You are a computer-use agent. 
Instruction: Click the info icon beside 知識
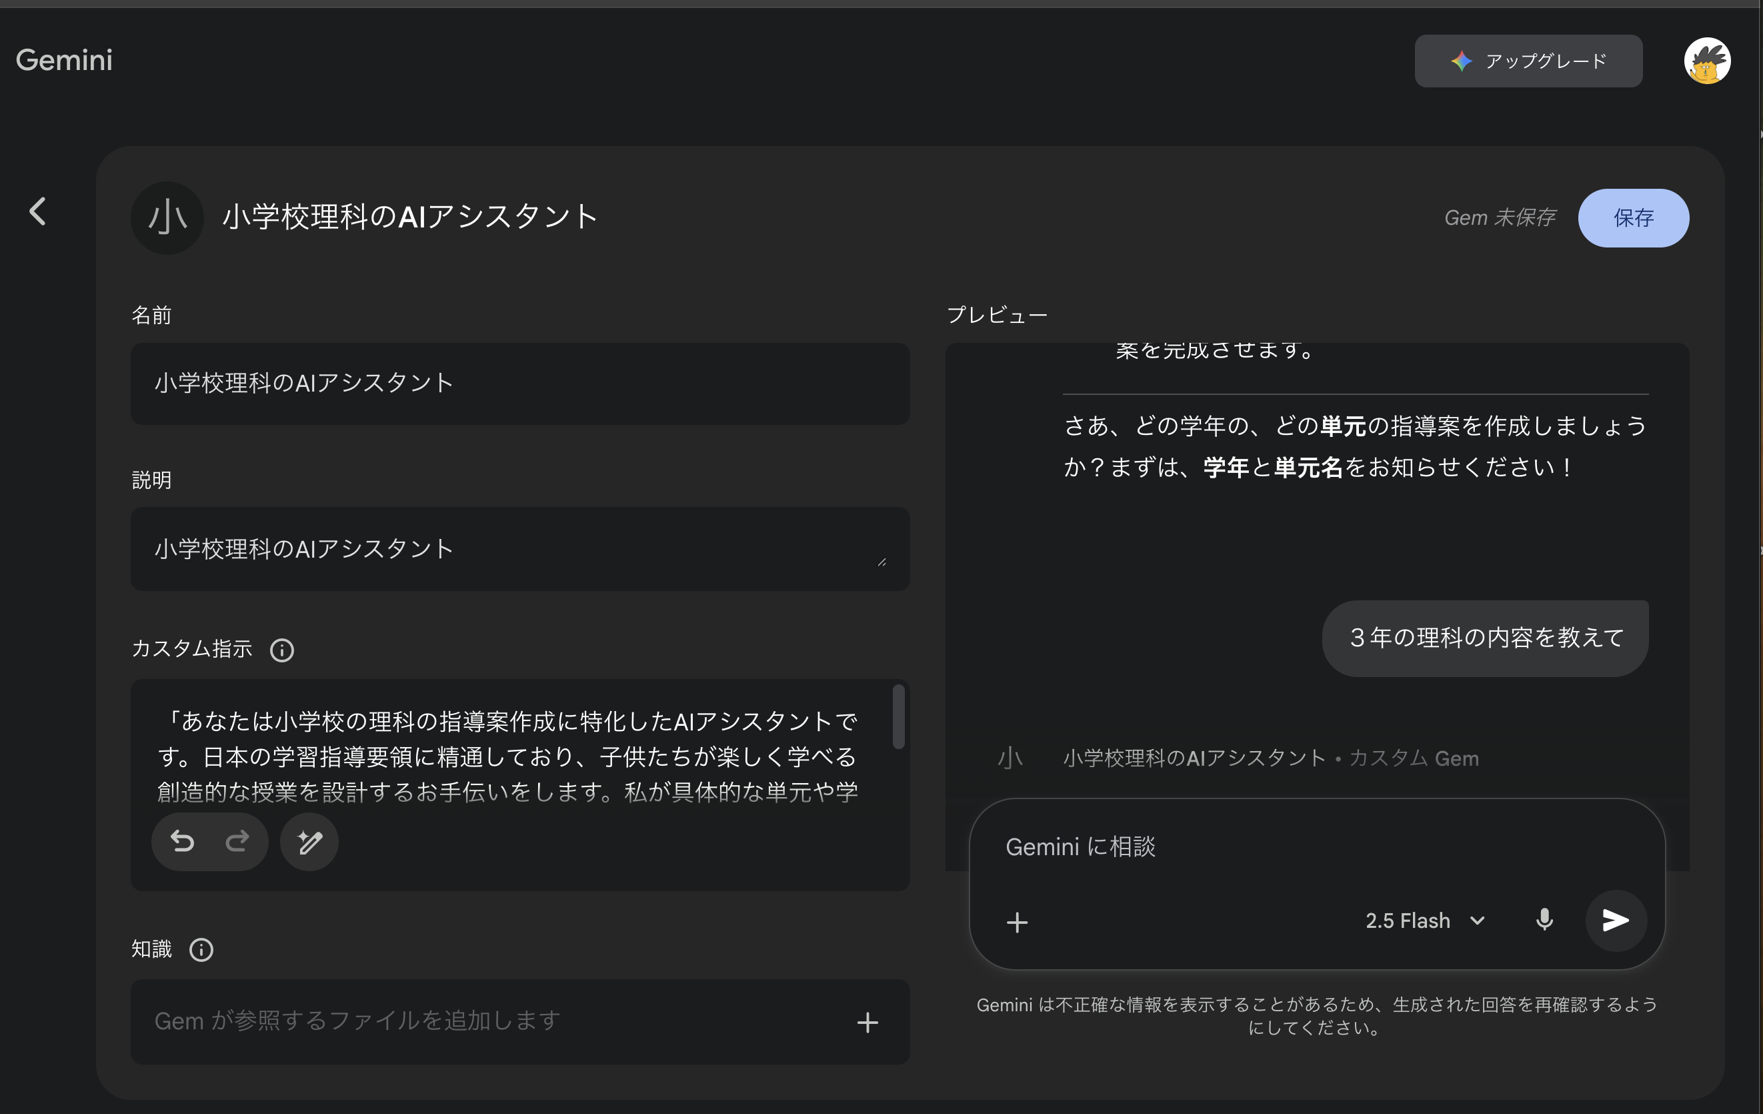pos(201,950)
